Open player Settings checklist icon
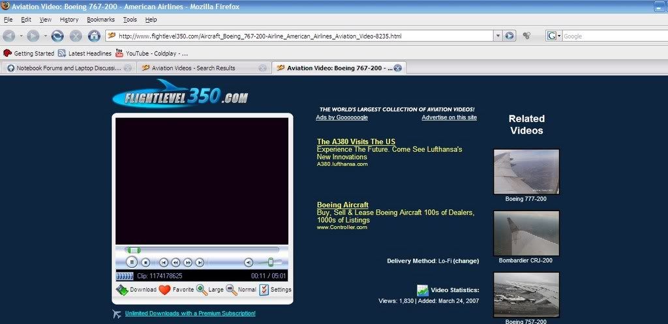The width and height of the screenshot is (668, 324). [x=264, y=290]
